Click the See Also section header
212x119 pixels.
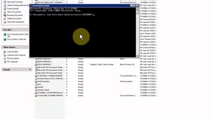pyautogui.click(x=15, y=30)
